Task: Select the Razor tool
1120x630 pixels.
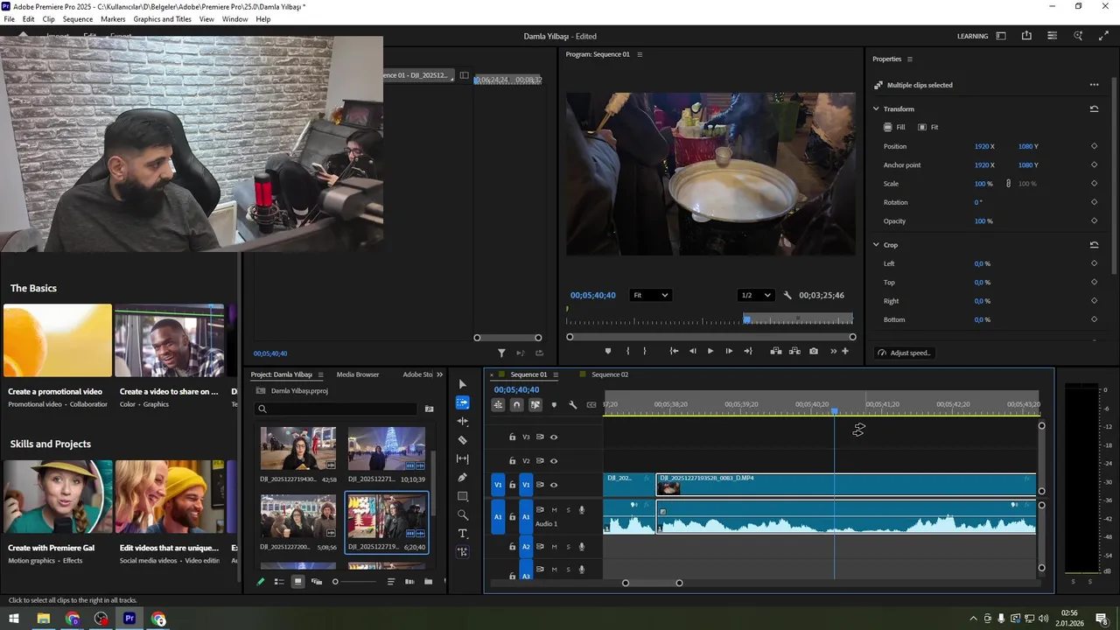Action: [463, 440]
